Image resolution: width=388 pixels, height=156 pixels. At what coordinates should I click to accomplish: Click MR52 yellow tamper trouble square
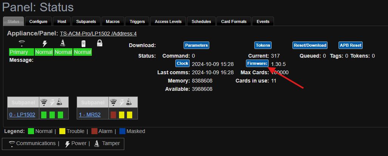point(130,115)
